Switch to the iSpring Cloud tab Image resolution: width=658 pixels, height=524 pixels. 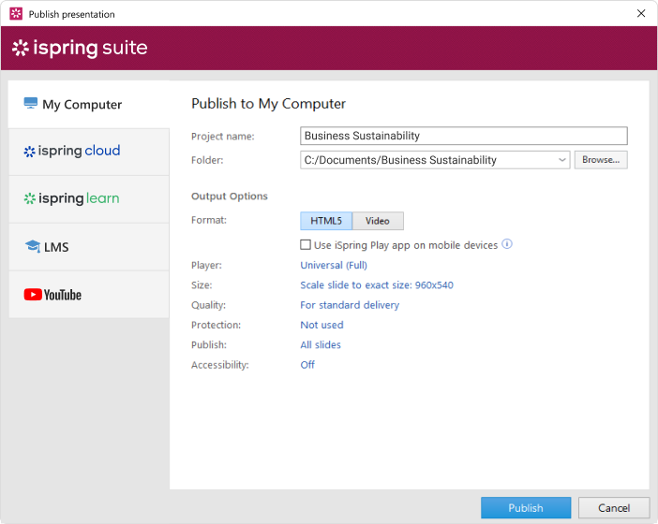coord(89,152)
